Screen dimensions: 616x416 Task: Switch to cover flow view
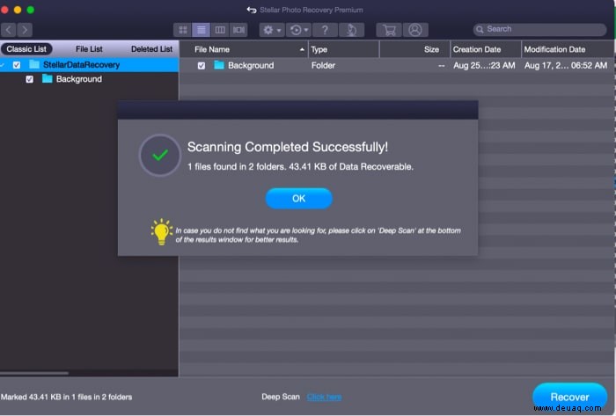[238, 30]
